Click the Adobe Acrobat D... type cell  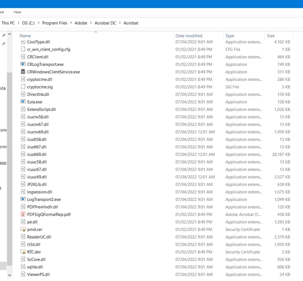click(x=243, y=214)
